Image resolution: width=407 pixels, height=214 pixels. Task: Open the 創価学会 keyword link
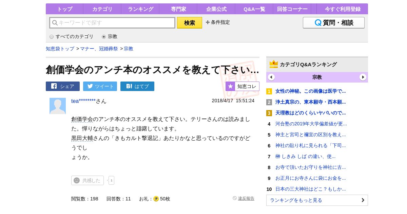[82, 119]
